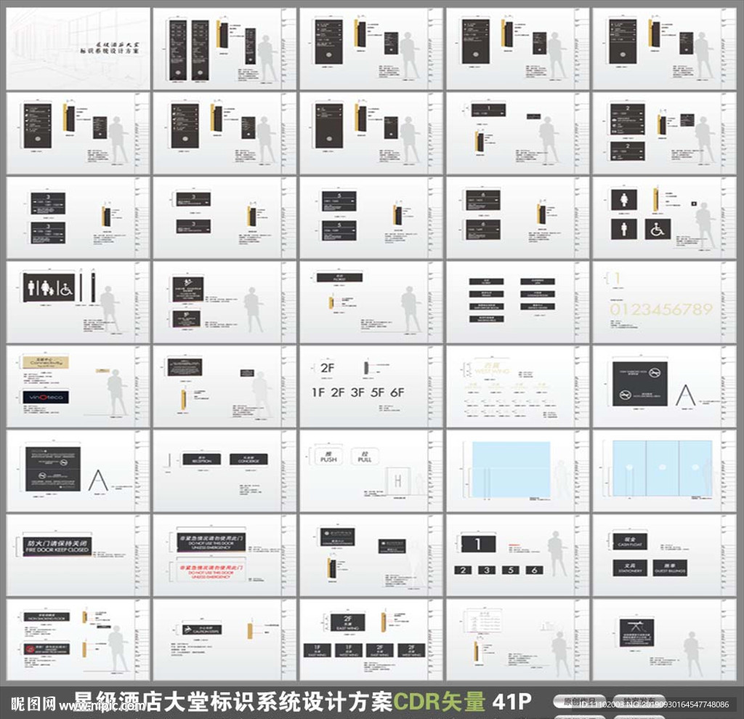744x719 pixels.
Task: Click the vinoteca logo sign
Action: [x=46, y=397]
